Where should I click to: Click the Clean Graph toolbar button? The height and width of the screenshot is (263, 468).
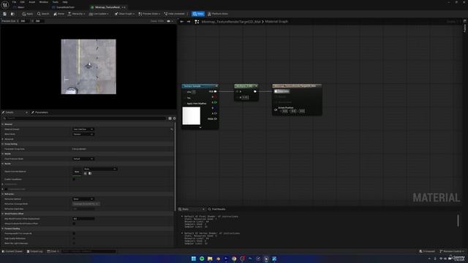[124, 14]
